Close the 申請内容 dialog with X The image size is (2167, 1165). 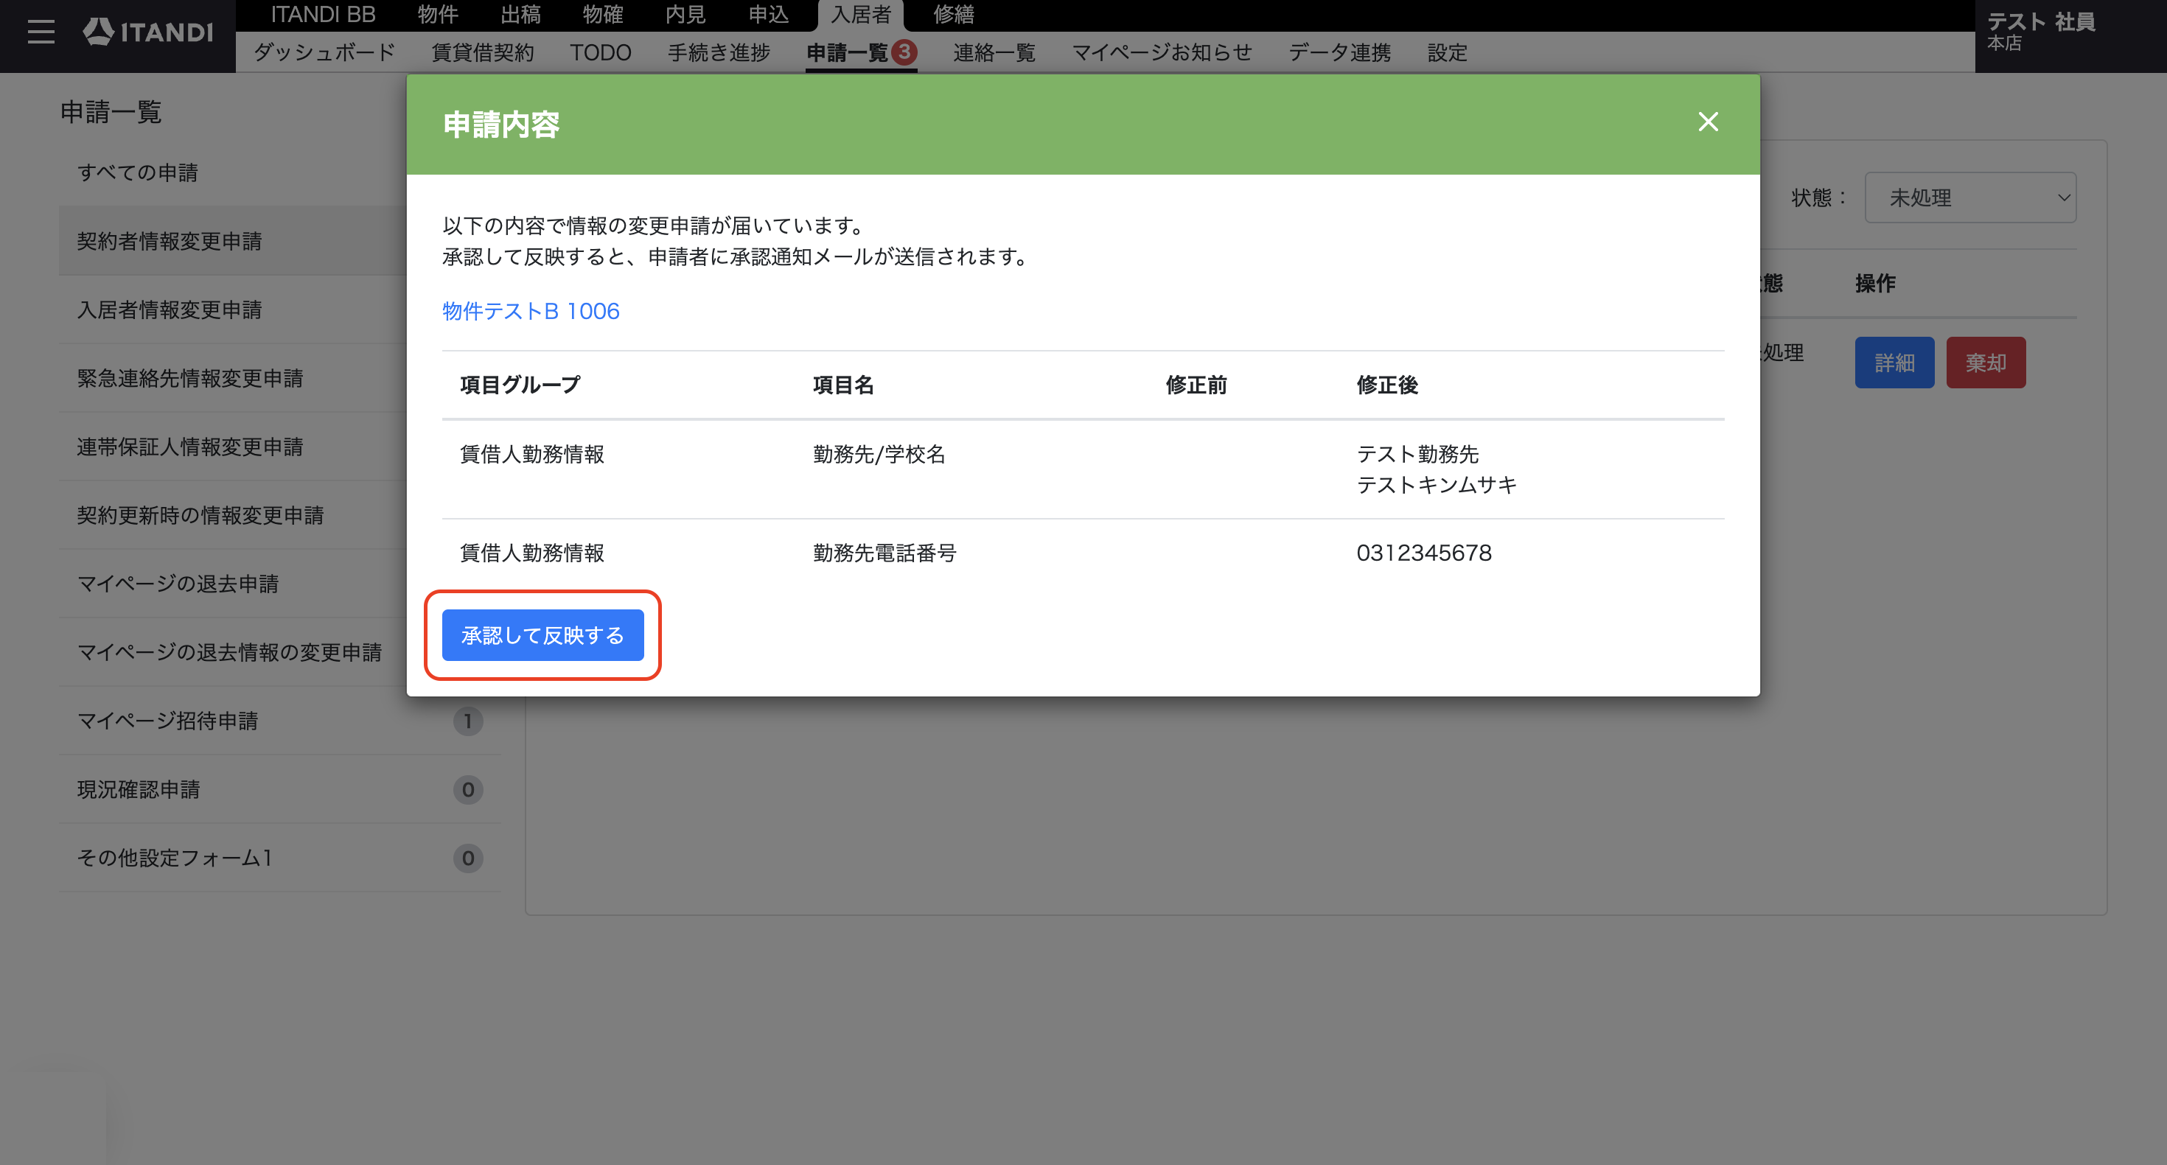(1708, 122)
